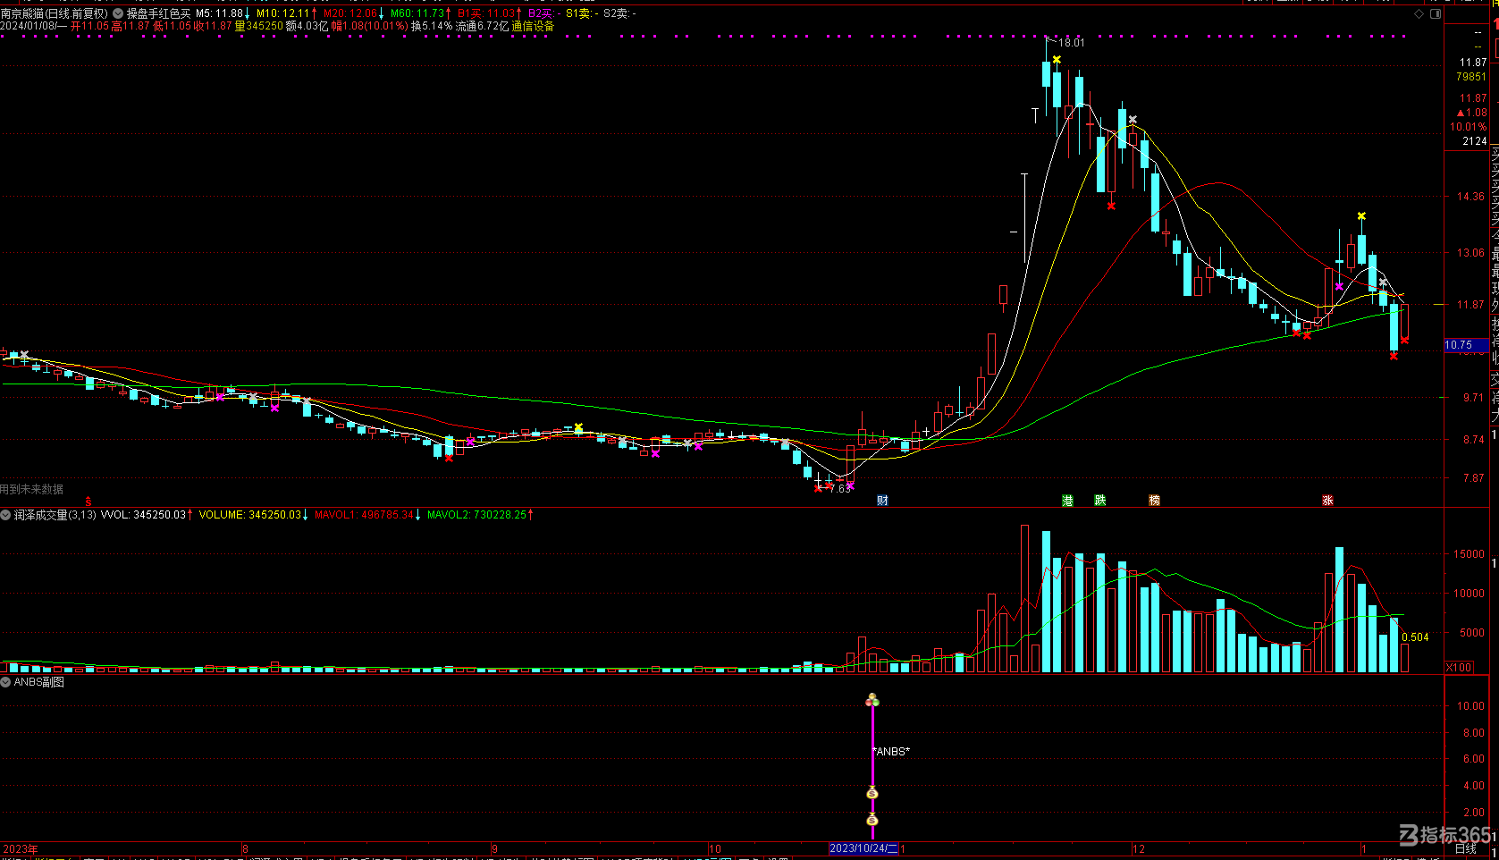Click the 14.36 price axis label
1499x860 pixels.
(x=1470, y=197)
